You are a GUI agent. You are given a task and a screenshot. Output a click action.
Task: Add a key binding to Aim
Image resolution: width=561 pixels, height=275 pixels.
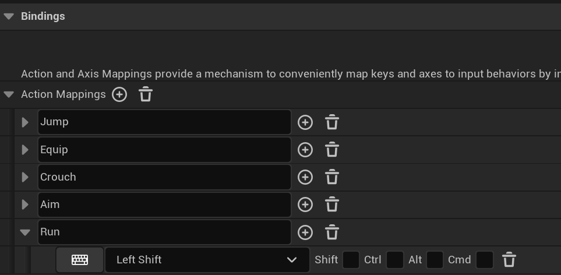tap(305, 205)
